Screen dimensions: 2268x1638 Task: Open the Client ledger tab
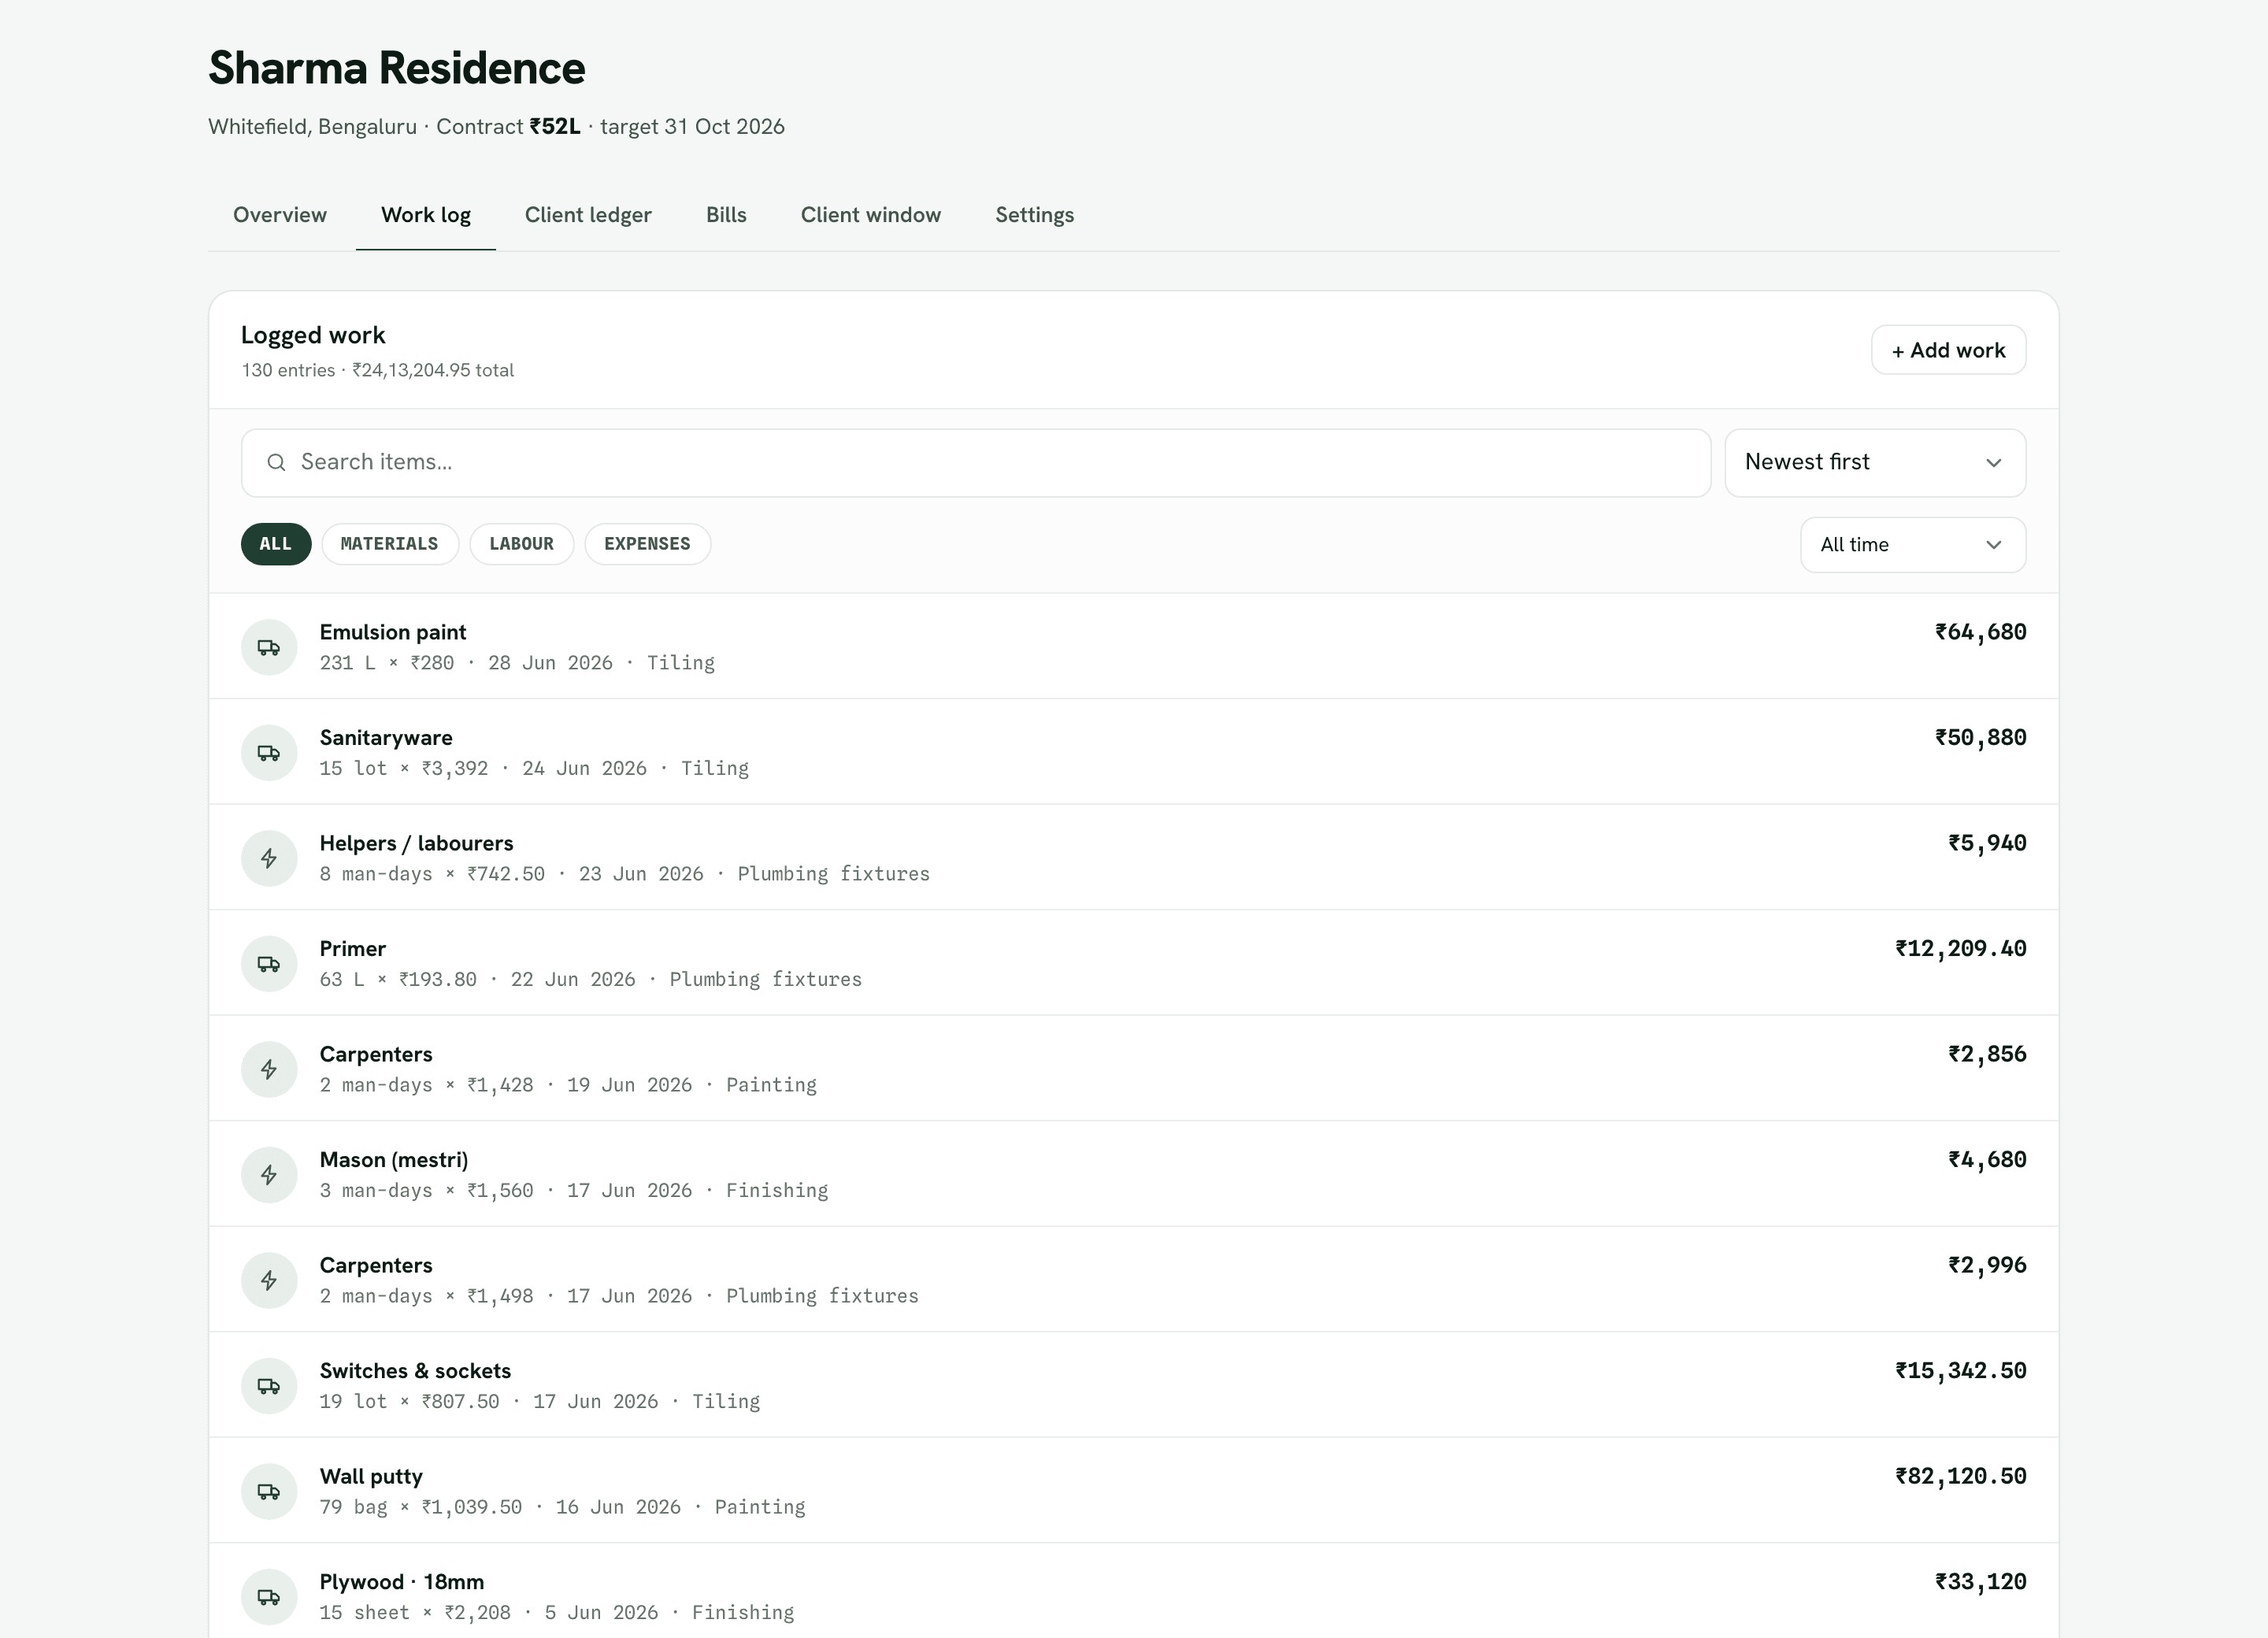point(588,215)
